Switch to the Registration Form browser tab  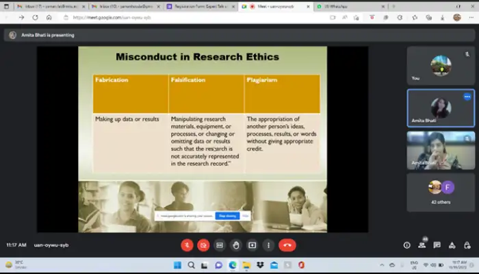[192, 6]
